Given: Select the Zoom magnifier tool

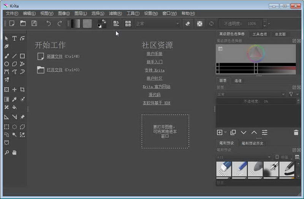Looking at the screenshot, I should pos(6,153).
